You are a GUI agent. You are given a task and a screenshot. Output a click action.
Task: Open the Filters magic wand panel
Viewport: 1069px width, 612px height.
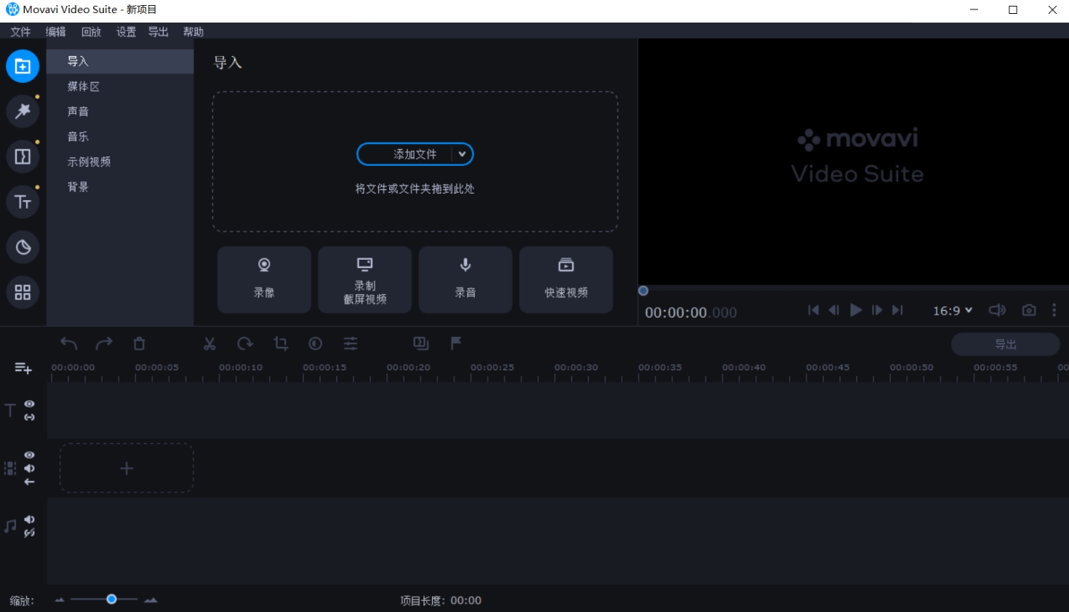[x=23, y=111]
